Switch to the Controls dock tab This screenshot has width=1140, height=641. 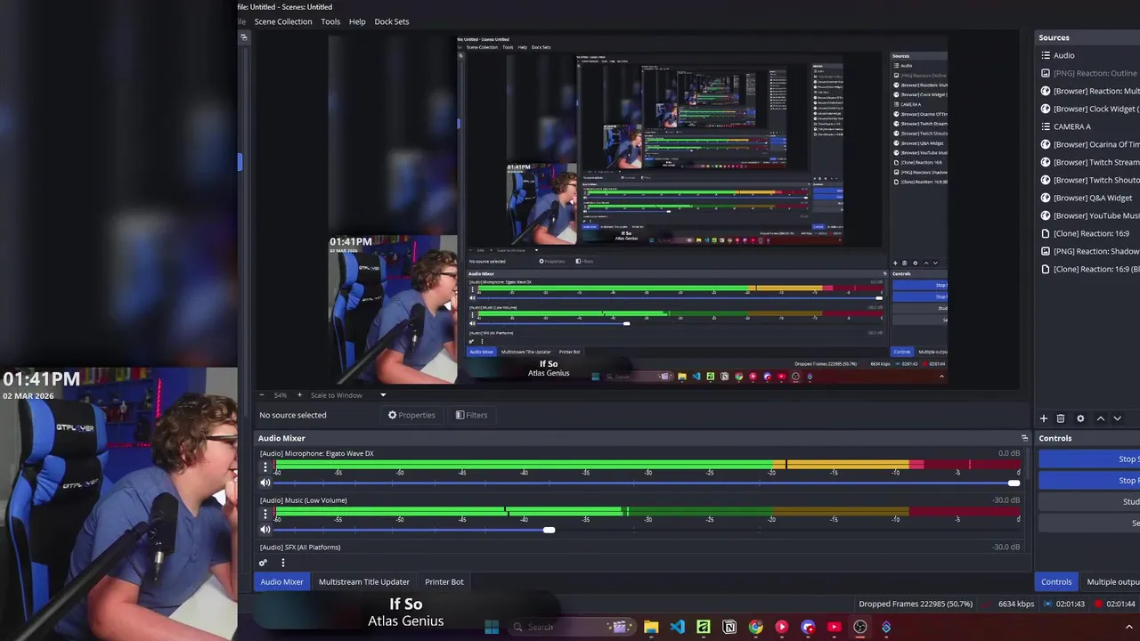[x=1056, y=581]
